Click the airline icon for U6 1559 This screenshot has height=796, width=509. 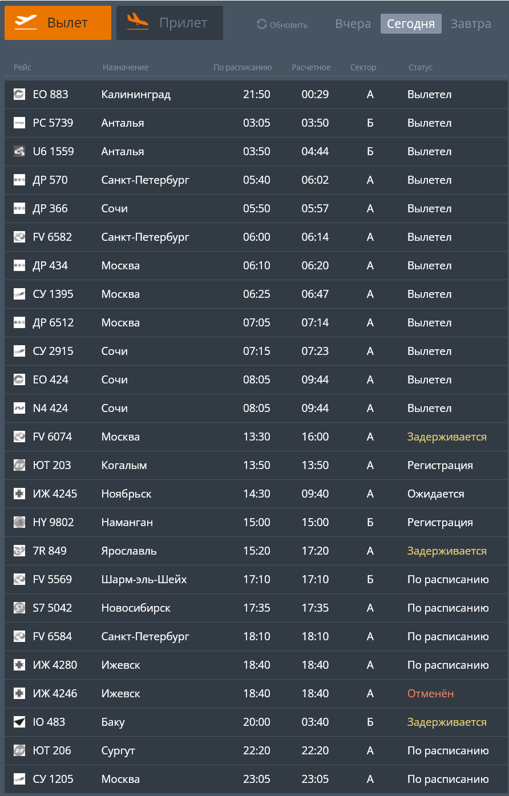point(19,151)
